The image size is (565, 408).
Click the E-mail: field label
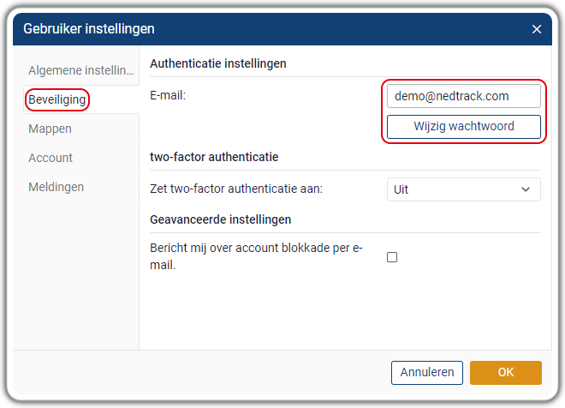point(168,96)
